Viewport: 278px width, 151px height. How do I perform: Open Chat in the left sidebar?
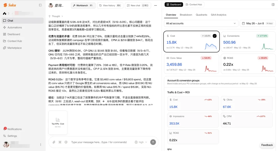[22, 21]
